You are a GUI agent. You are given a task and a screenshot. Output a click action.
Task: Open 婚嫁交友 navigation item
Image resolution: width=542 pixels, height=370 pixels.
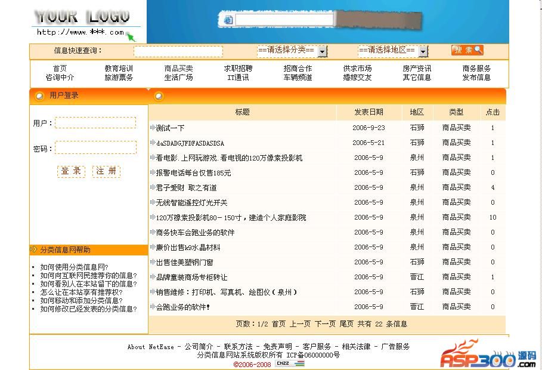tap(357, 77)
